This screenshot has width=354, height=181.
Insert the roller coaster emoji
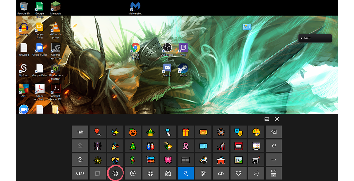click(x=221, y=146)
